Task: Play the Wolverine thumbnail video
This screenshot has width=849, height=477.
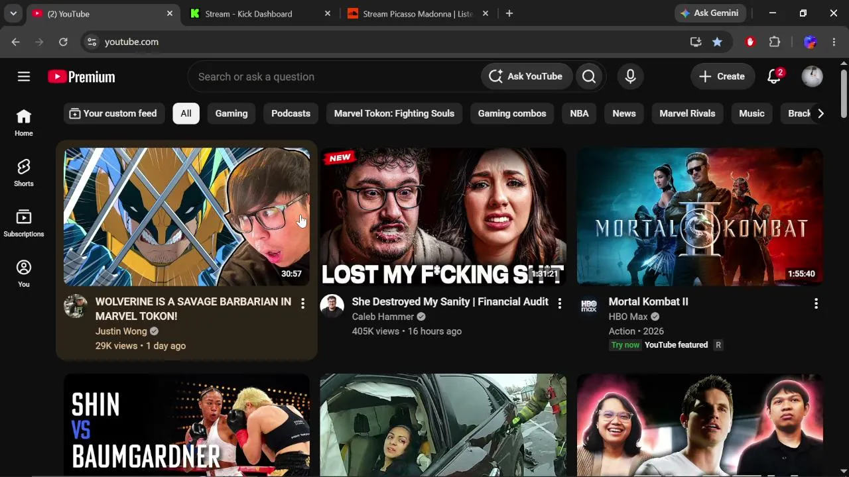Action: (186, 217)
